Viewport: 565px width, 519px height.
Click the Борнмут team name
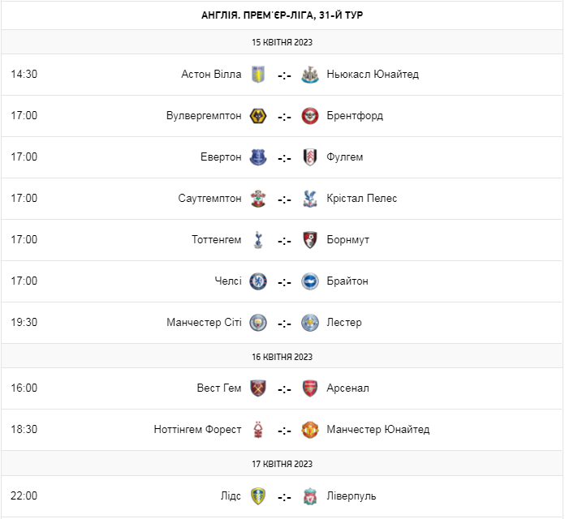[348, 240]
